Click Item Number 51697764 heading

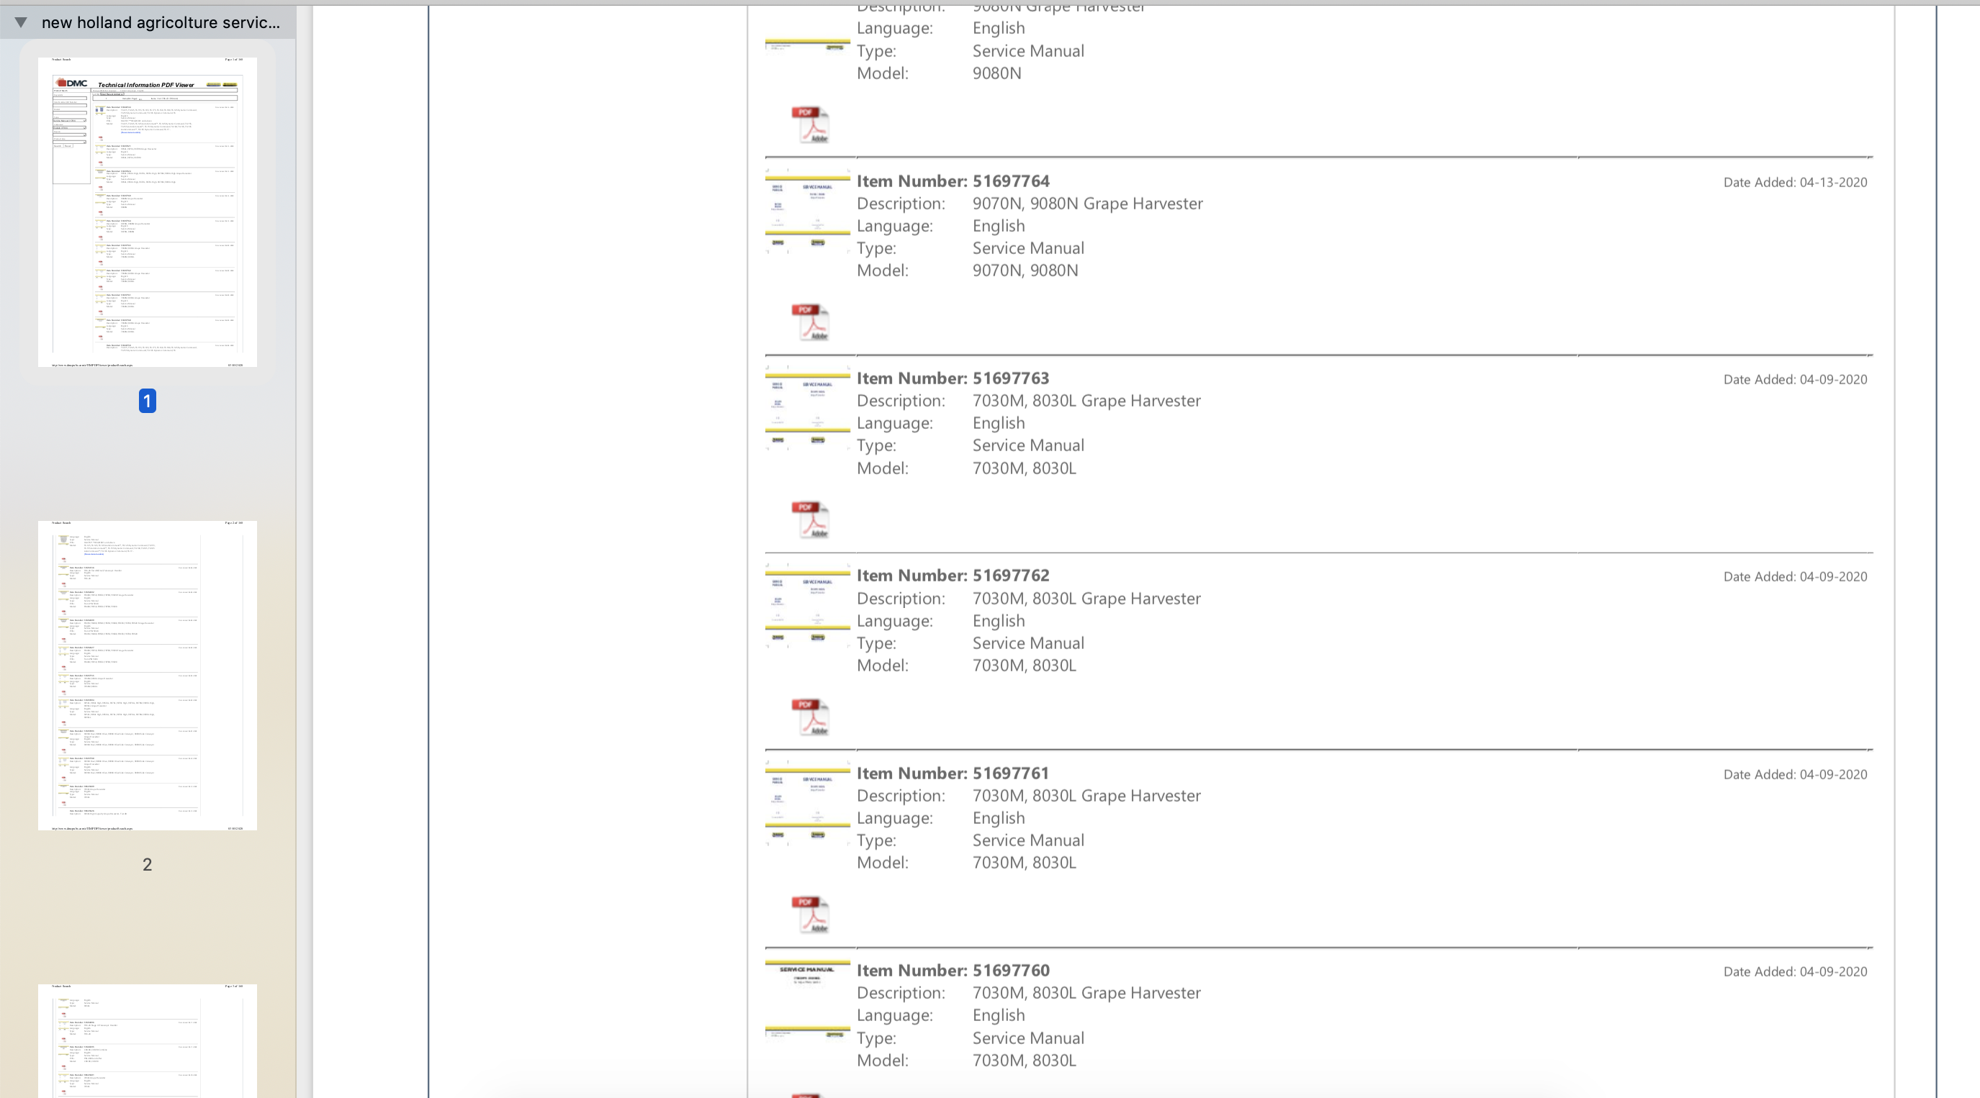(x=953, y=181)
